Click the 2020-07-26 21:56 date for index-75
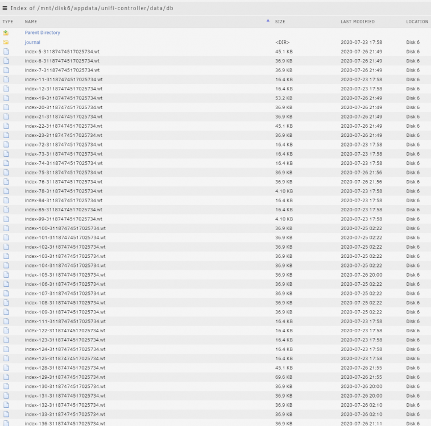 click(x=362, y=173)
